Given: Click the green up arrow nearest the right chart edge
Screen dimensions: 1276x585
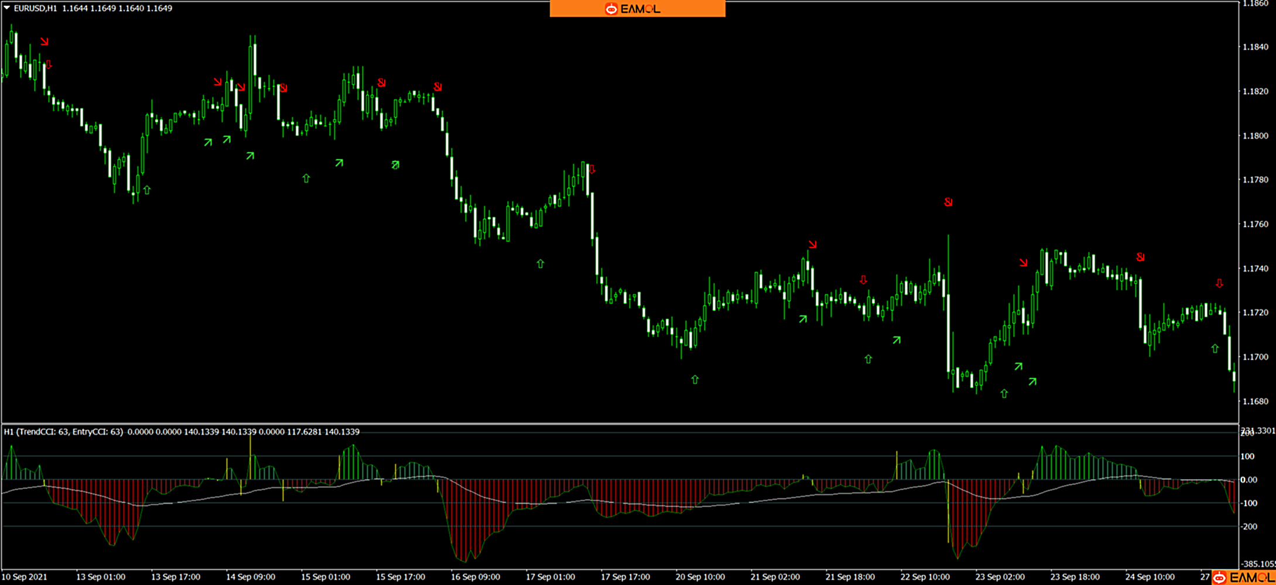Looking at the screenshot, I should point(1215,349).
